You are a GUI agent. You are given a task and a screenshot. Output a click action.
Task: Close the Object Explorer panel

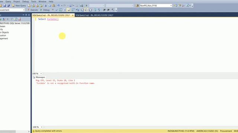29,15
